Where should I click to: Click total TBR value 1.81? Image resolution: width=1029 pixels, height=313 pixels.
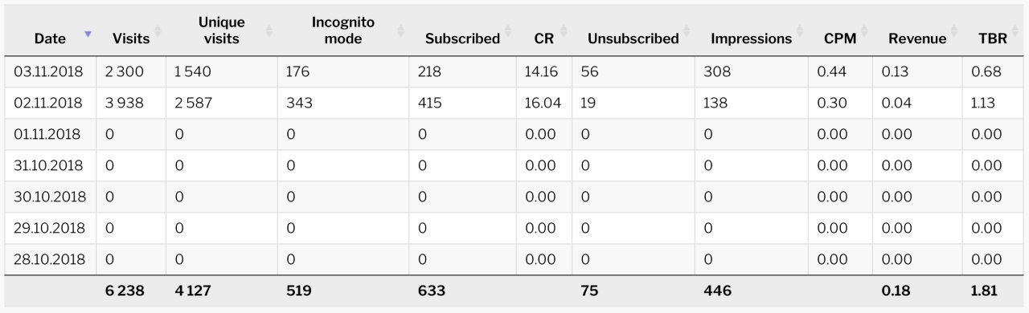coord(984,291)
